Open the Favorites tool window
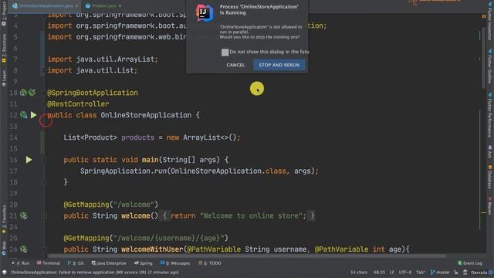 click(x=4, y=219)
